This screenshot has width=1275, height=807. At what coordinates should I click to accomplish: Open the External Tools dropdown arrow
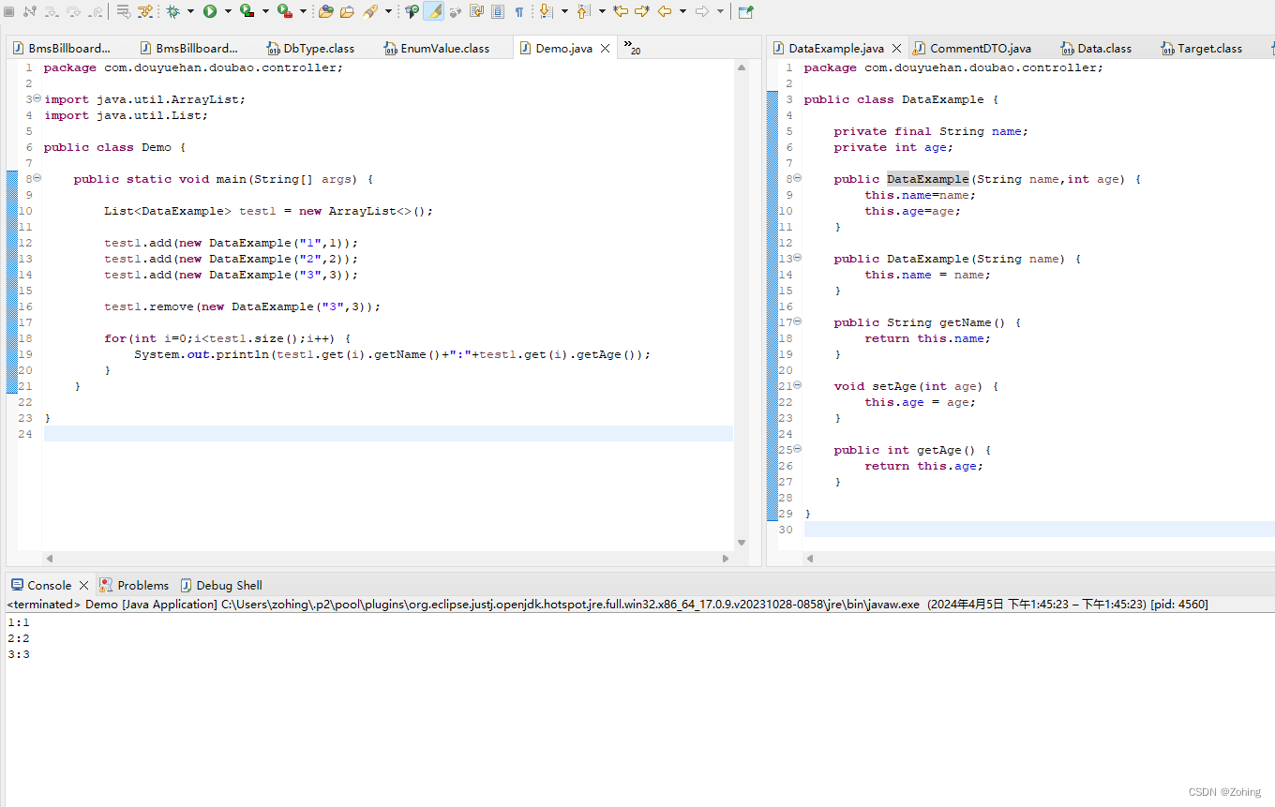303,11
